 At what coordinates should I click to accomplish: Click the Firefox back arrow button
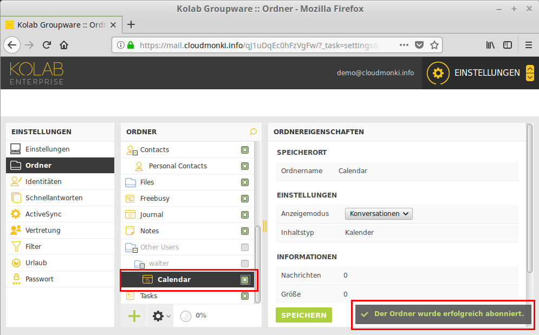tap(12, 45)
